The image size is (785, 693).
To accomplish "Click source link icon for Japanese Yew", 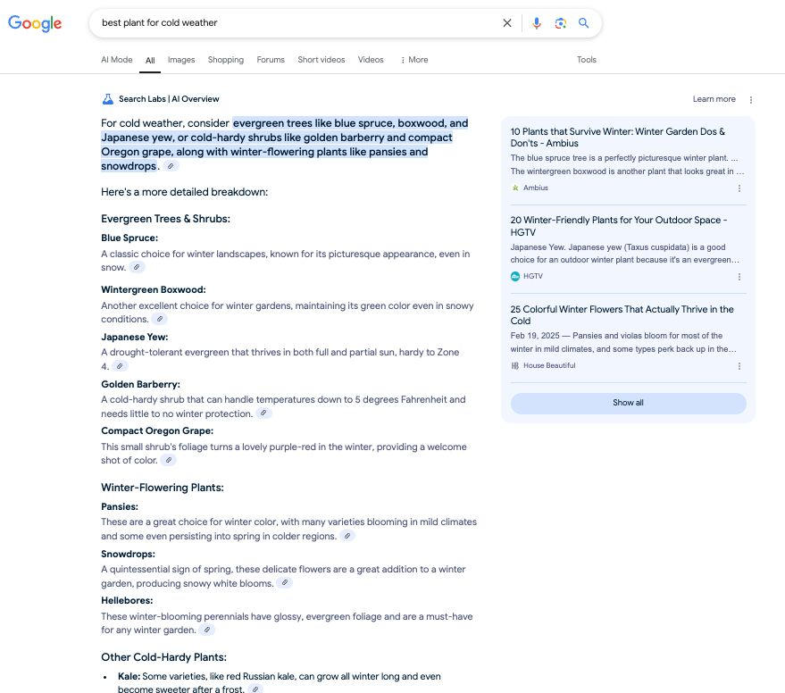I will click(120, 366).
